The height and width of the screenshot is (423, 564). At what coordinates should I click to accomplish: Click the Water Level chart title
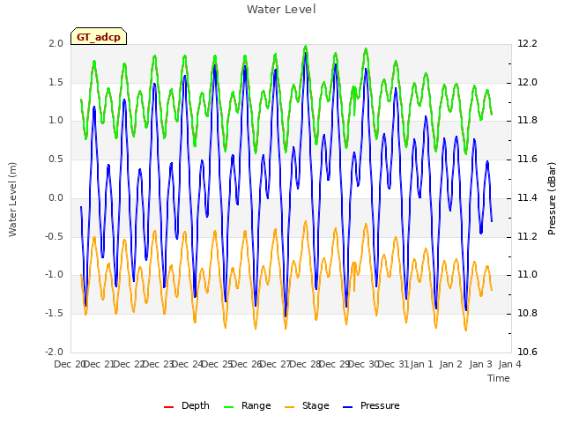281,9
